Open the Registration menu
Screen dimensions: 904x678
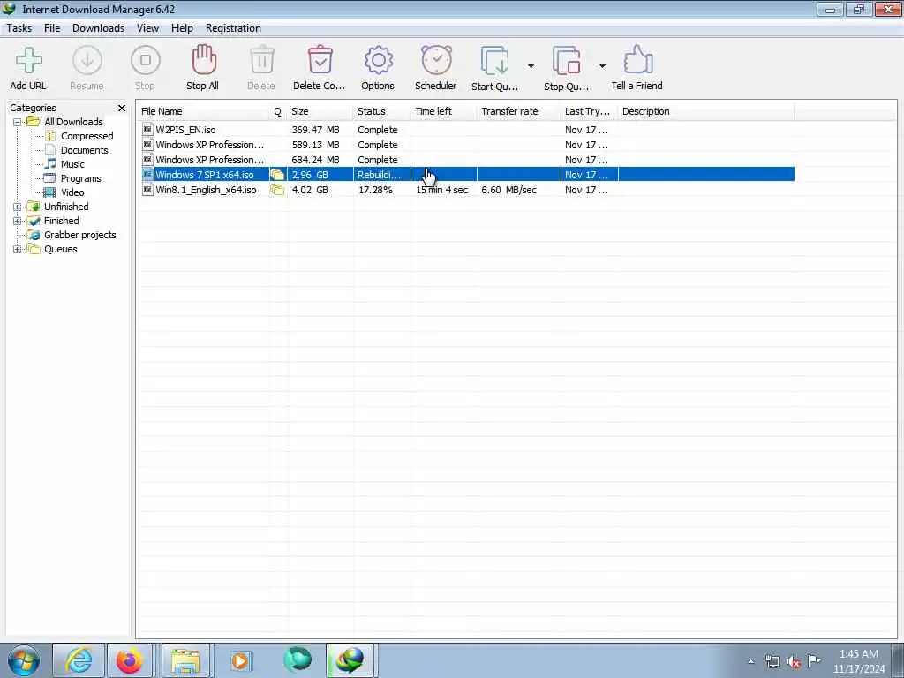pos(233,28)
